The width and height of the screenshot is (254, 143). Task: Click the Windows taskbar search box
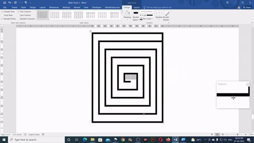[36, 139]
